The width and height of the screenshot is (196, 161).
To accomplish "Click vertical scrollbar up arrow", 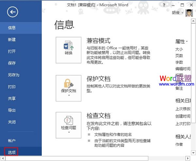I will 193,21.
